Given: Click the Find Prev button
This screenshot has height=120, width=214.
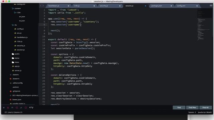Looking at the screenshot, I should coord(192,107).
